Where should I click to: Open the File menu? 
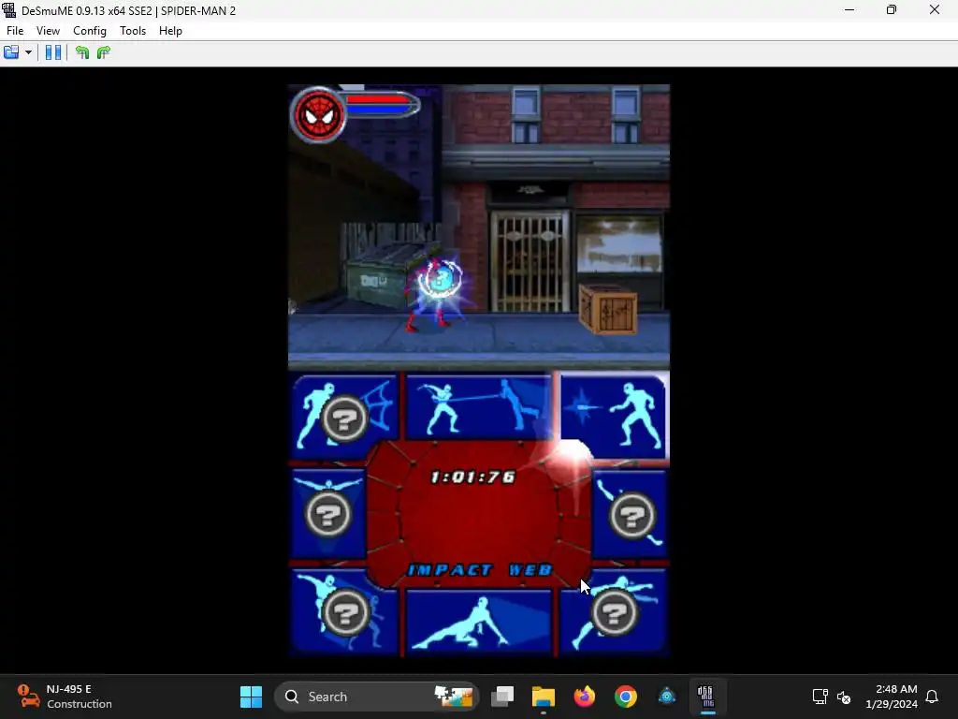tap(15, 31)
